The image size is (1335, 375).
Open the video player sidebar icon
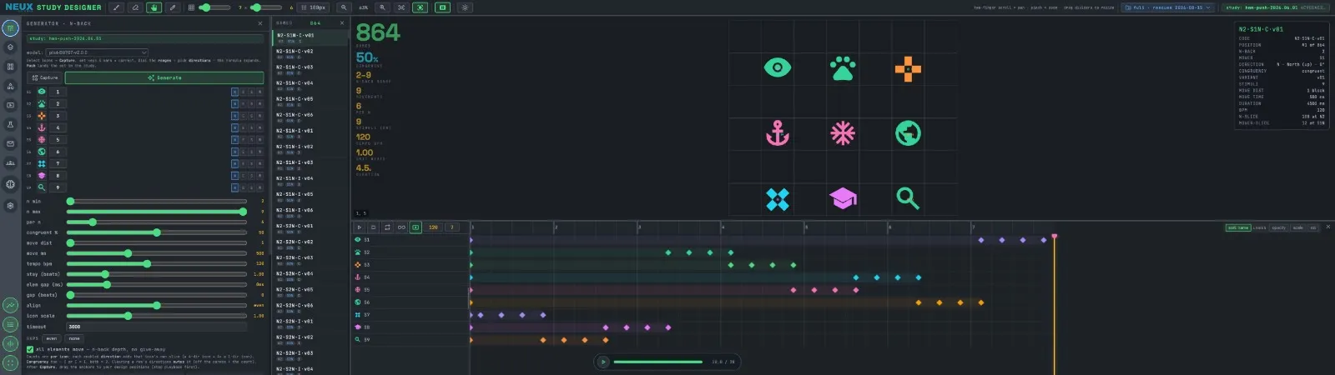pos(10,105)
